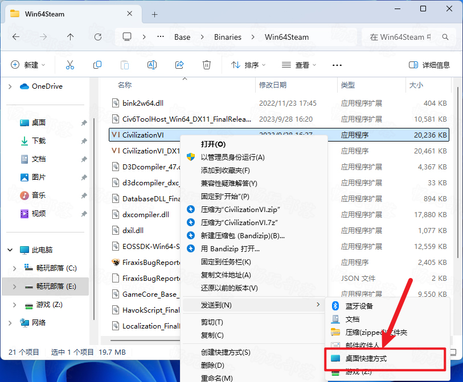This screenshot has height=382, width=463.
Task: Expand the 网络 tree node
Action: [x=10, y=323]
